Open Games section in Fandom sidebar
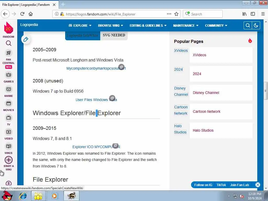Screen dimensions: 268x201 [9, 77]
